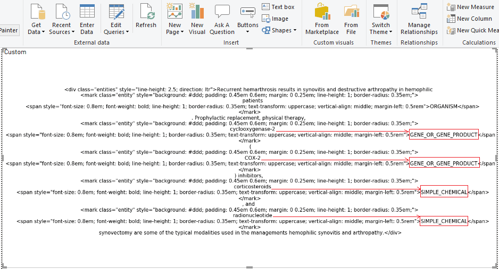Viewport: 499px width, 269px height.
Task: Click the COX-2 text in the visual
Action: click(252, 158)
